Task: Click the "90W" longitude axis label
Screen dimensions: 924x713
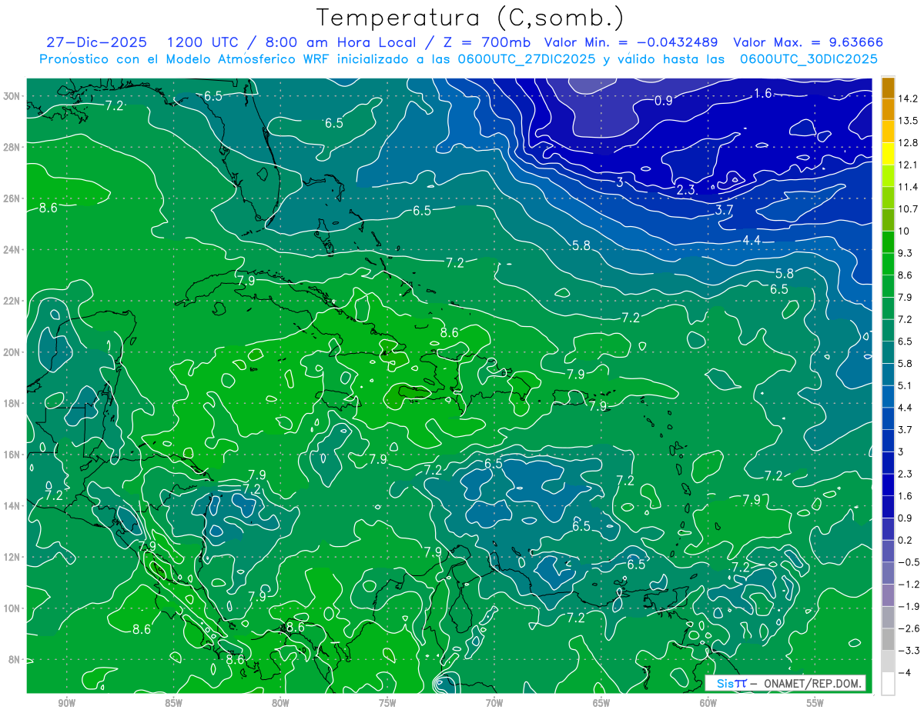Action: pyautogui.click(x=67, y=703)
